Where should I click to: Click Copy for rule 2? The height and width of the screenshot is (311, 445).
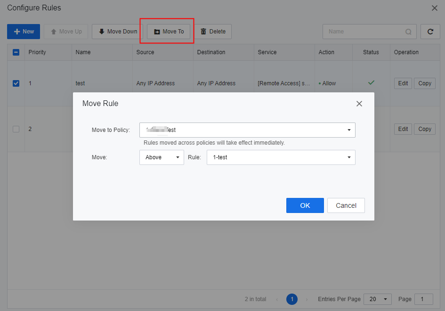(x=425, y=129)
